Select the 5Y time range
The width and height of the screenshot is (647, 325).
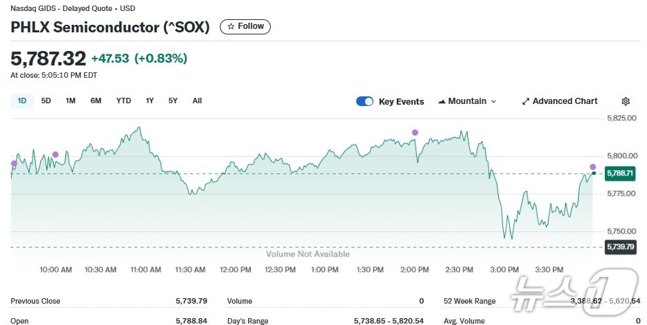(x=173, y=101)
